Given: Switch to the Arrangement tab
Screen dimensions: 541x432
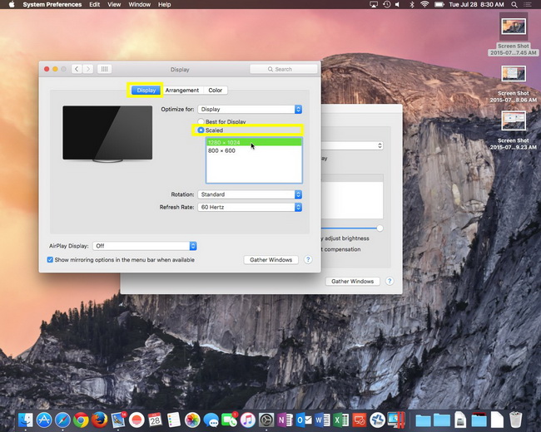Looking at the screenshot, I should click(x=181, y=91).
